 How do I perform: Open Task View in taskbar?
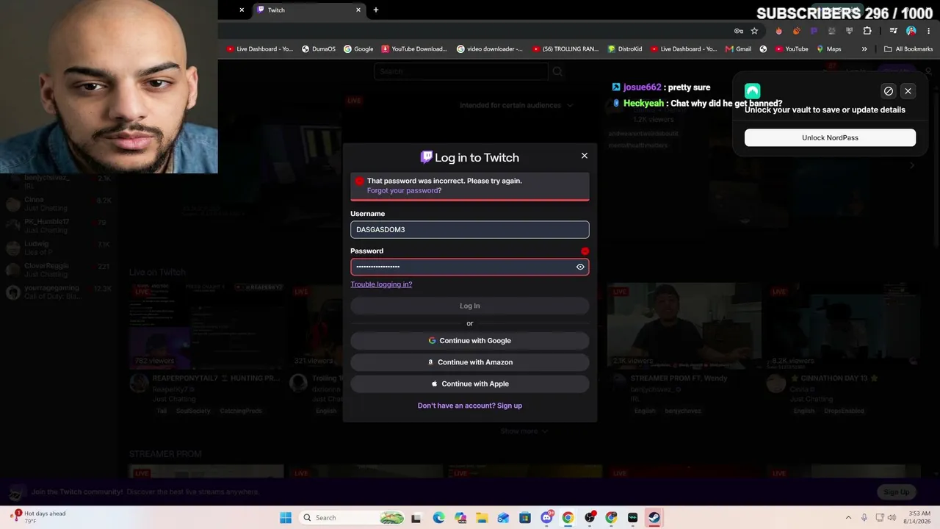pos(416,518)
